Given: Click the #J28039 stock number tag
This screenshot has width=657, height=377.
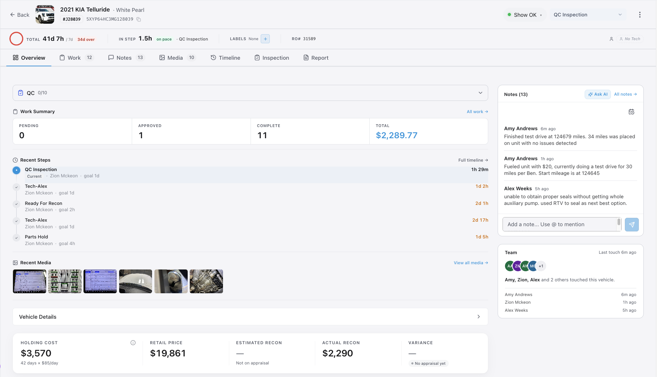Looking at the screenshot, I should pyautogui.click(x=72, y=19).
